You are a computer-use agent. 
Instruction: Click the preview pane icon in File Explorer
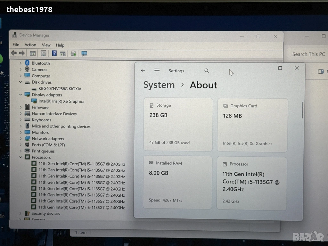coord(321,71)
